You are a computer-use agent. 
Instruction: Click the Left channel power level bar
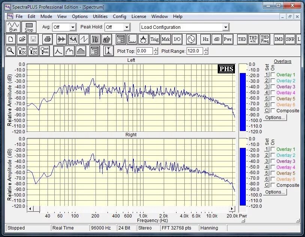point(243,102)
